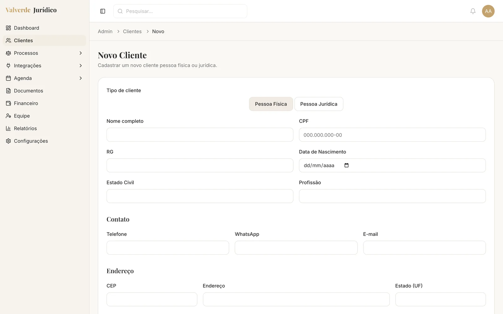Image resolution: width=503 pixels, height=314 pixels.
Task: Click the Clientes breadcrumb link
Action: (132, 31)
